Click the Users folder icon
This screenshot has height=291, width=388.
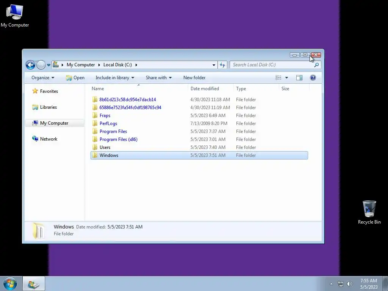pyautogui.click(x=95, y=147)
